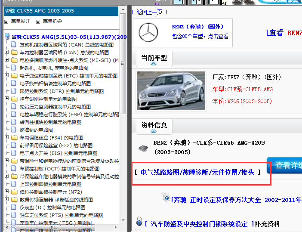
Task: Click folder icon for 电子变速箱控制系统 (ETC)
Action: pyautogui.click(x=14, y=75)
